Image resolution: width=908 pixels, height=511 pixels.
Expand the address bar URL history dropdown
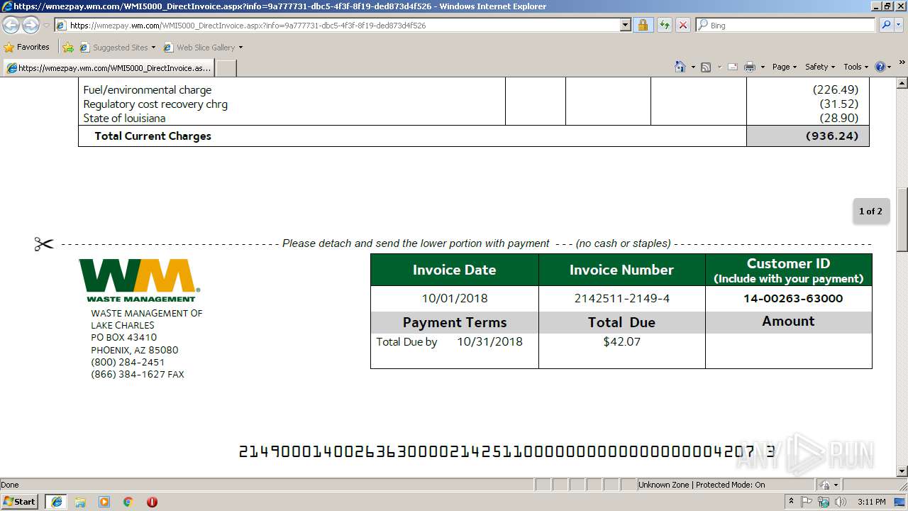click(625, 25)
